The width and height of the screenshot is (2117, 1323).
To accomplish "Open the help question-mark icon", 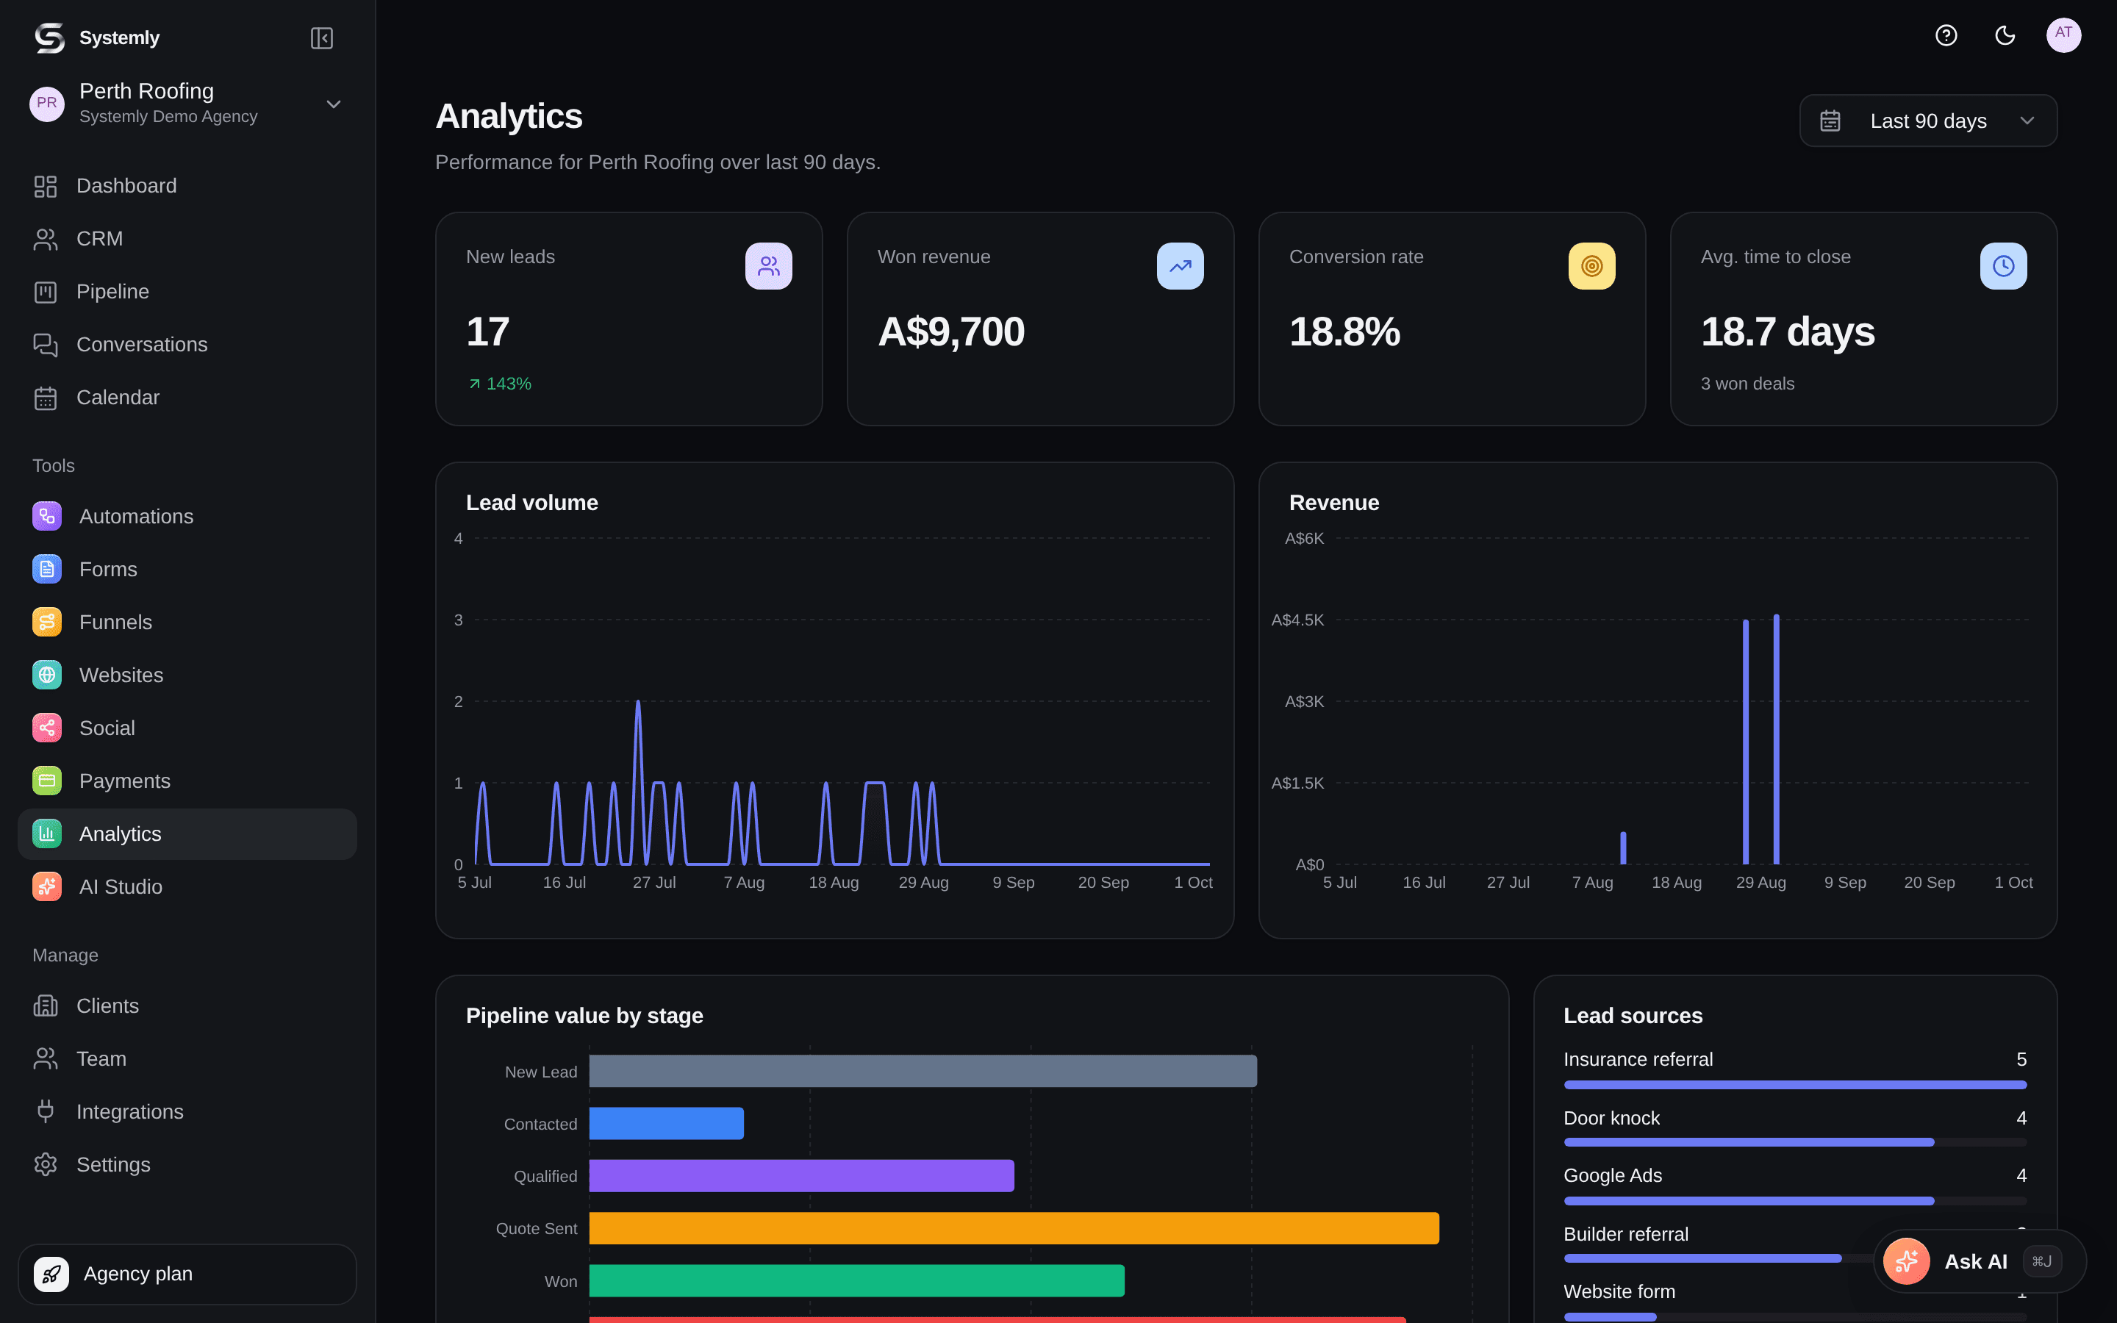I will click(x=1946, y=35).
